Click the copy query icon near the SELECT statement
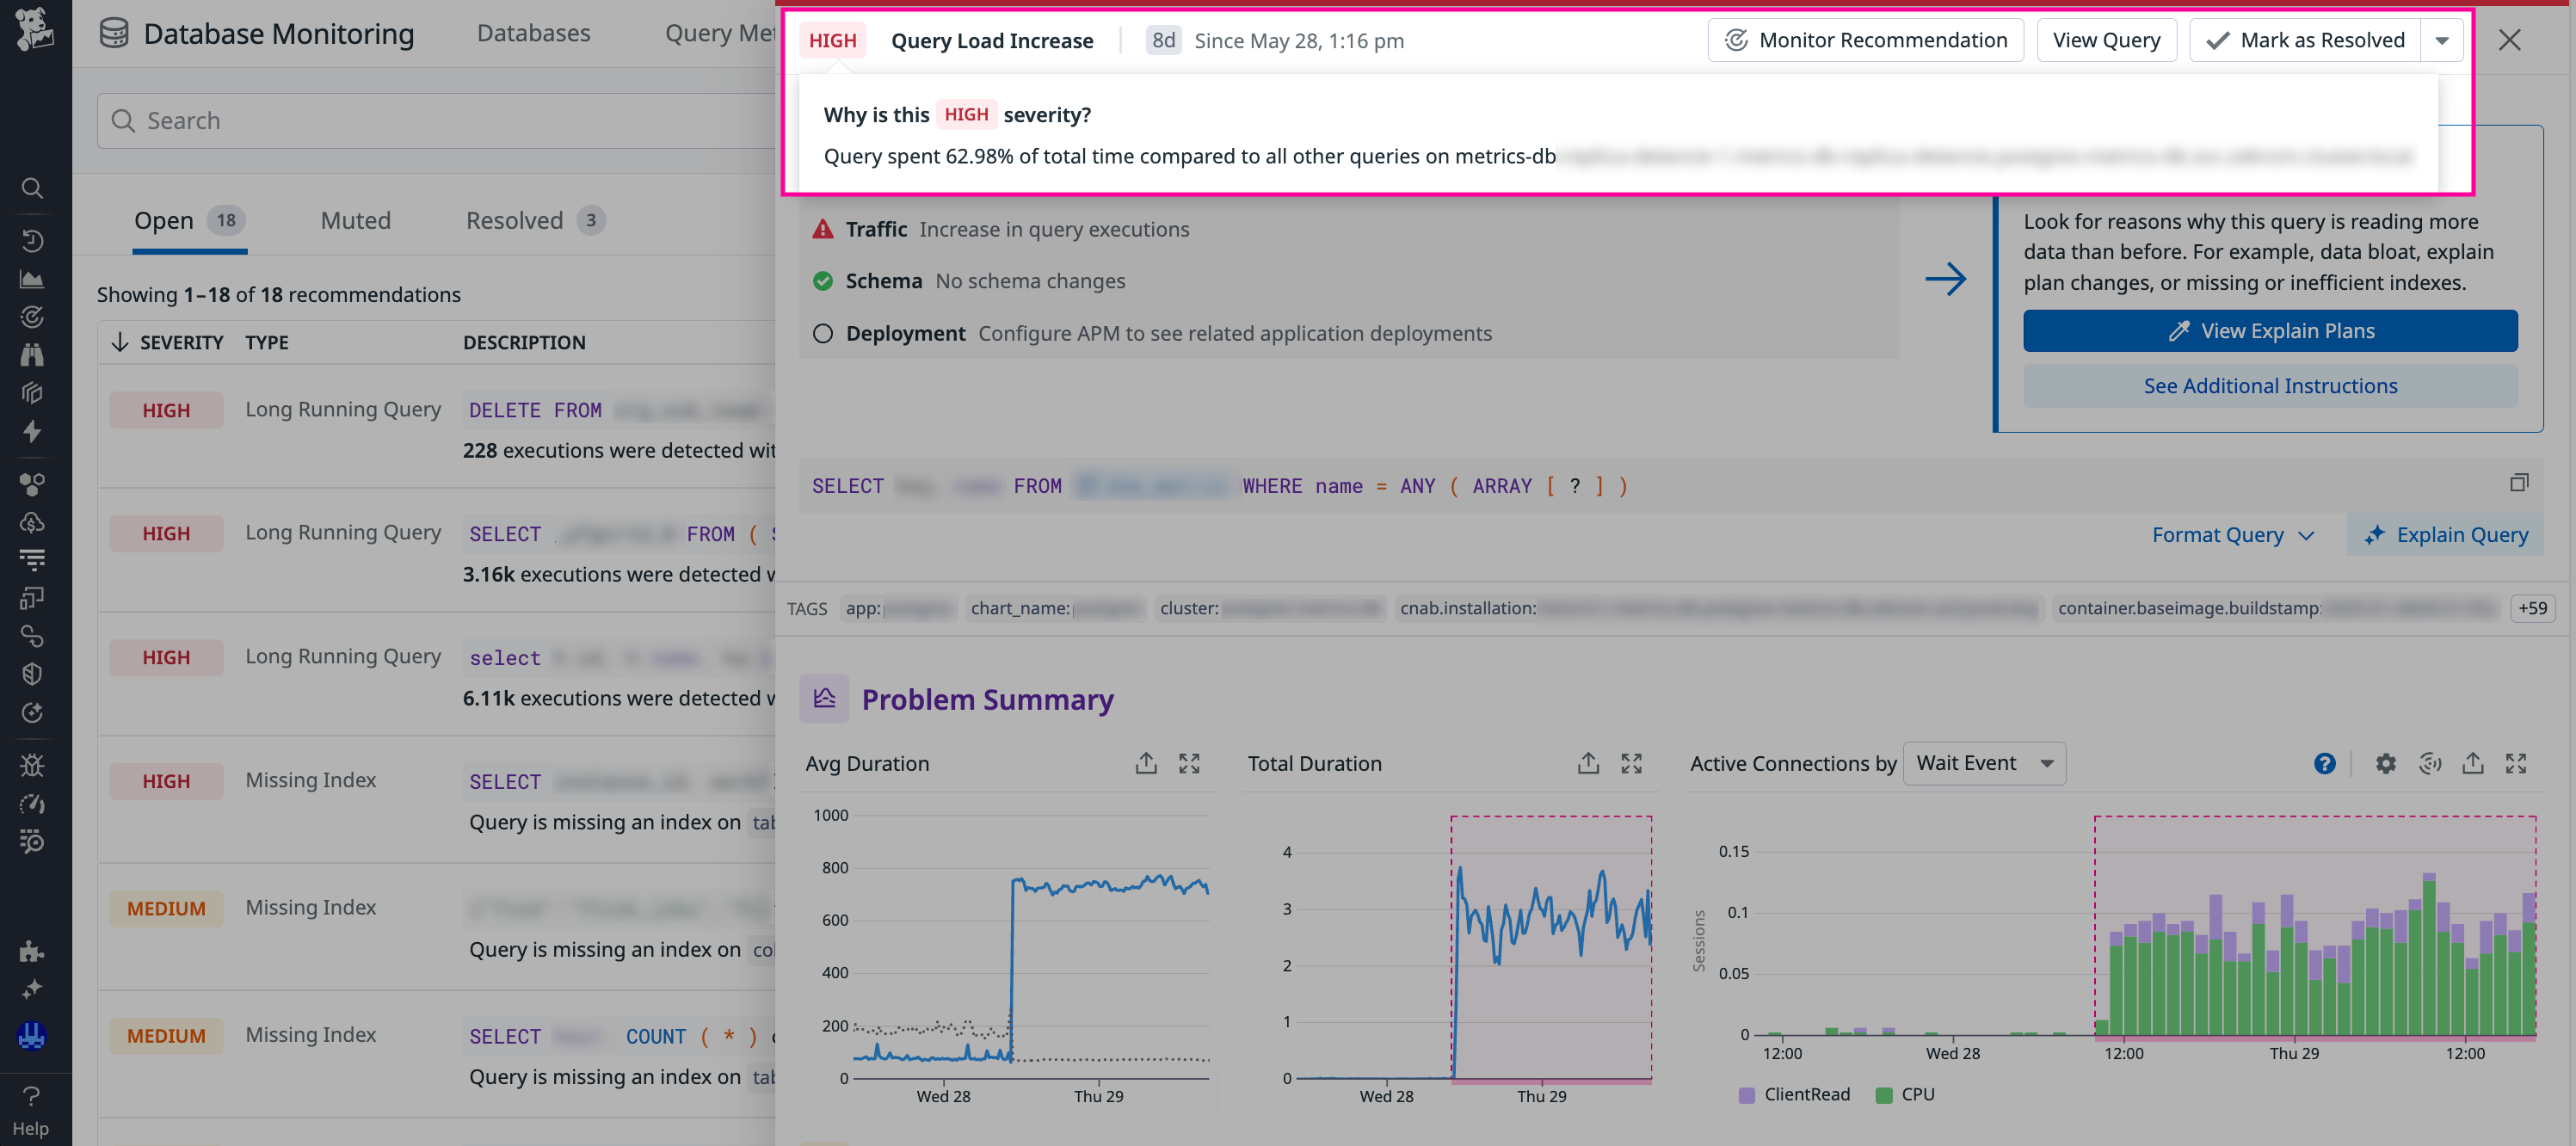 point(2520,483)
